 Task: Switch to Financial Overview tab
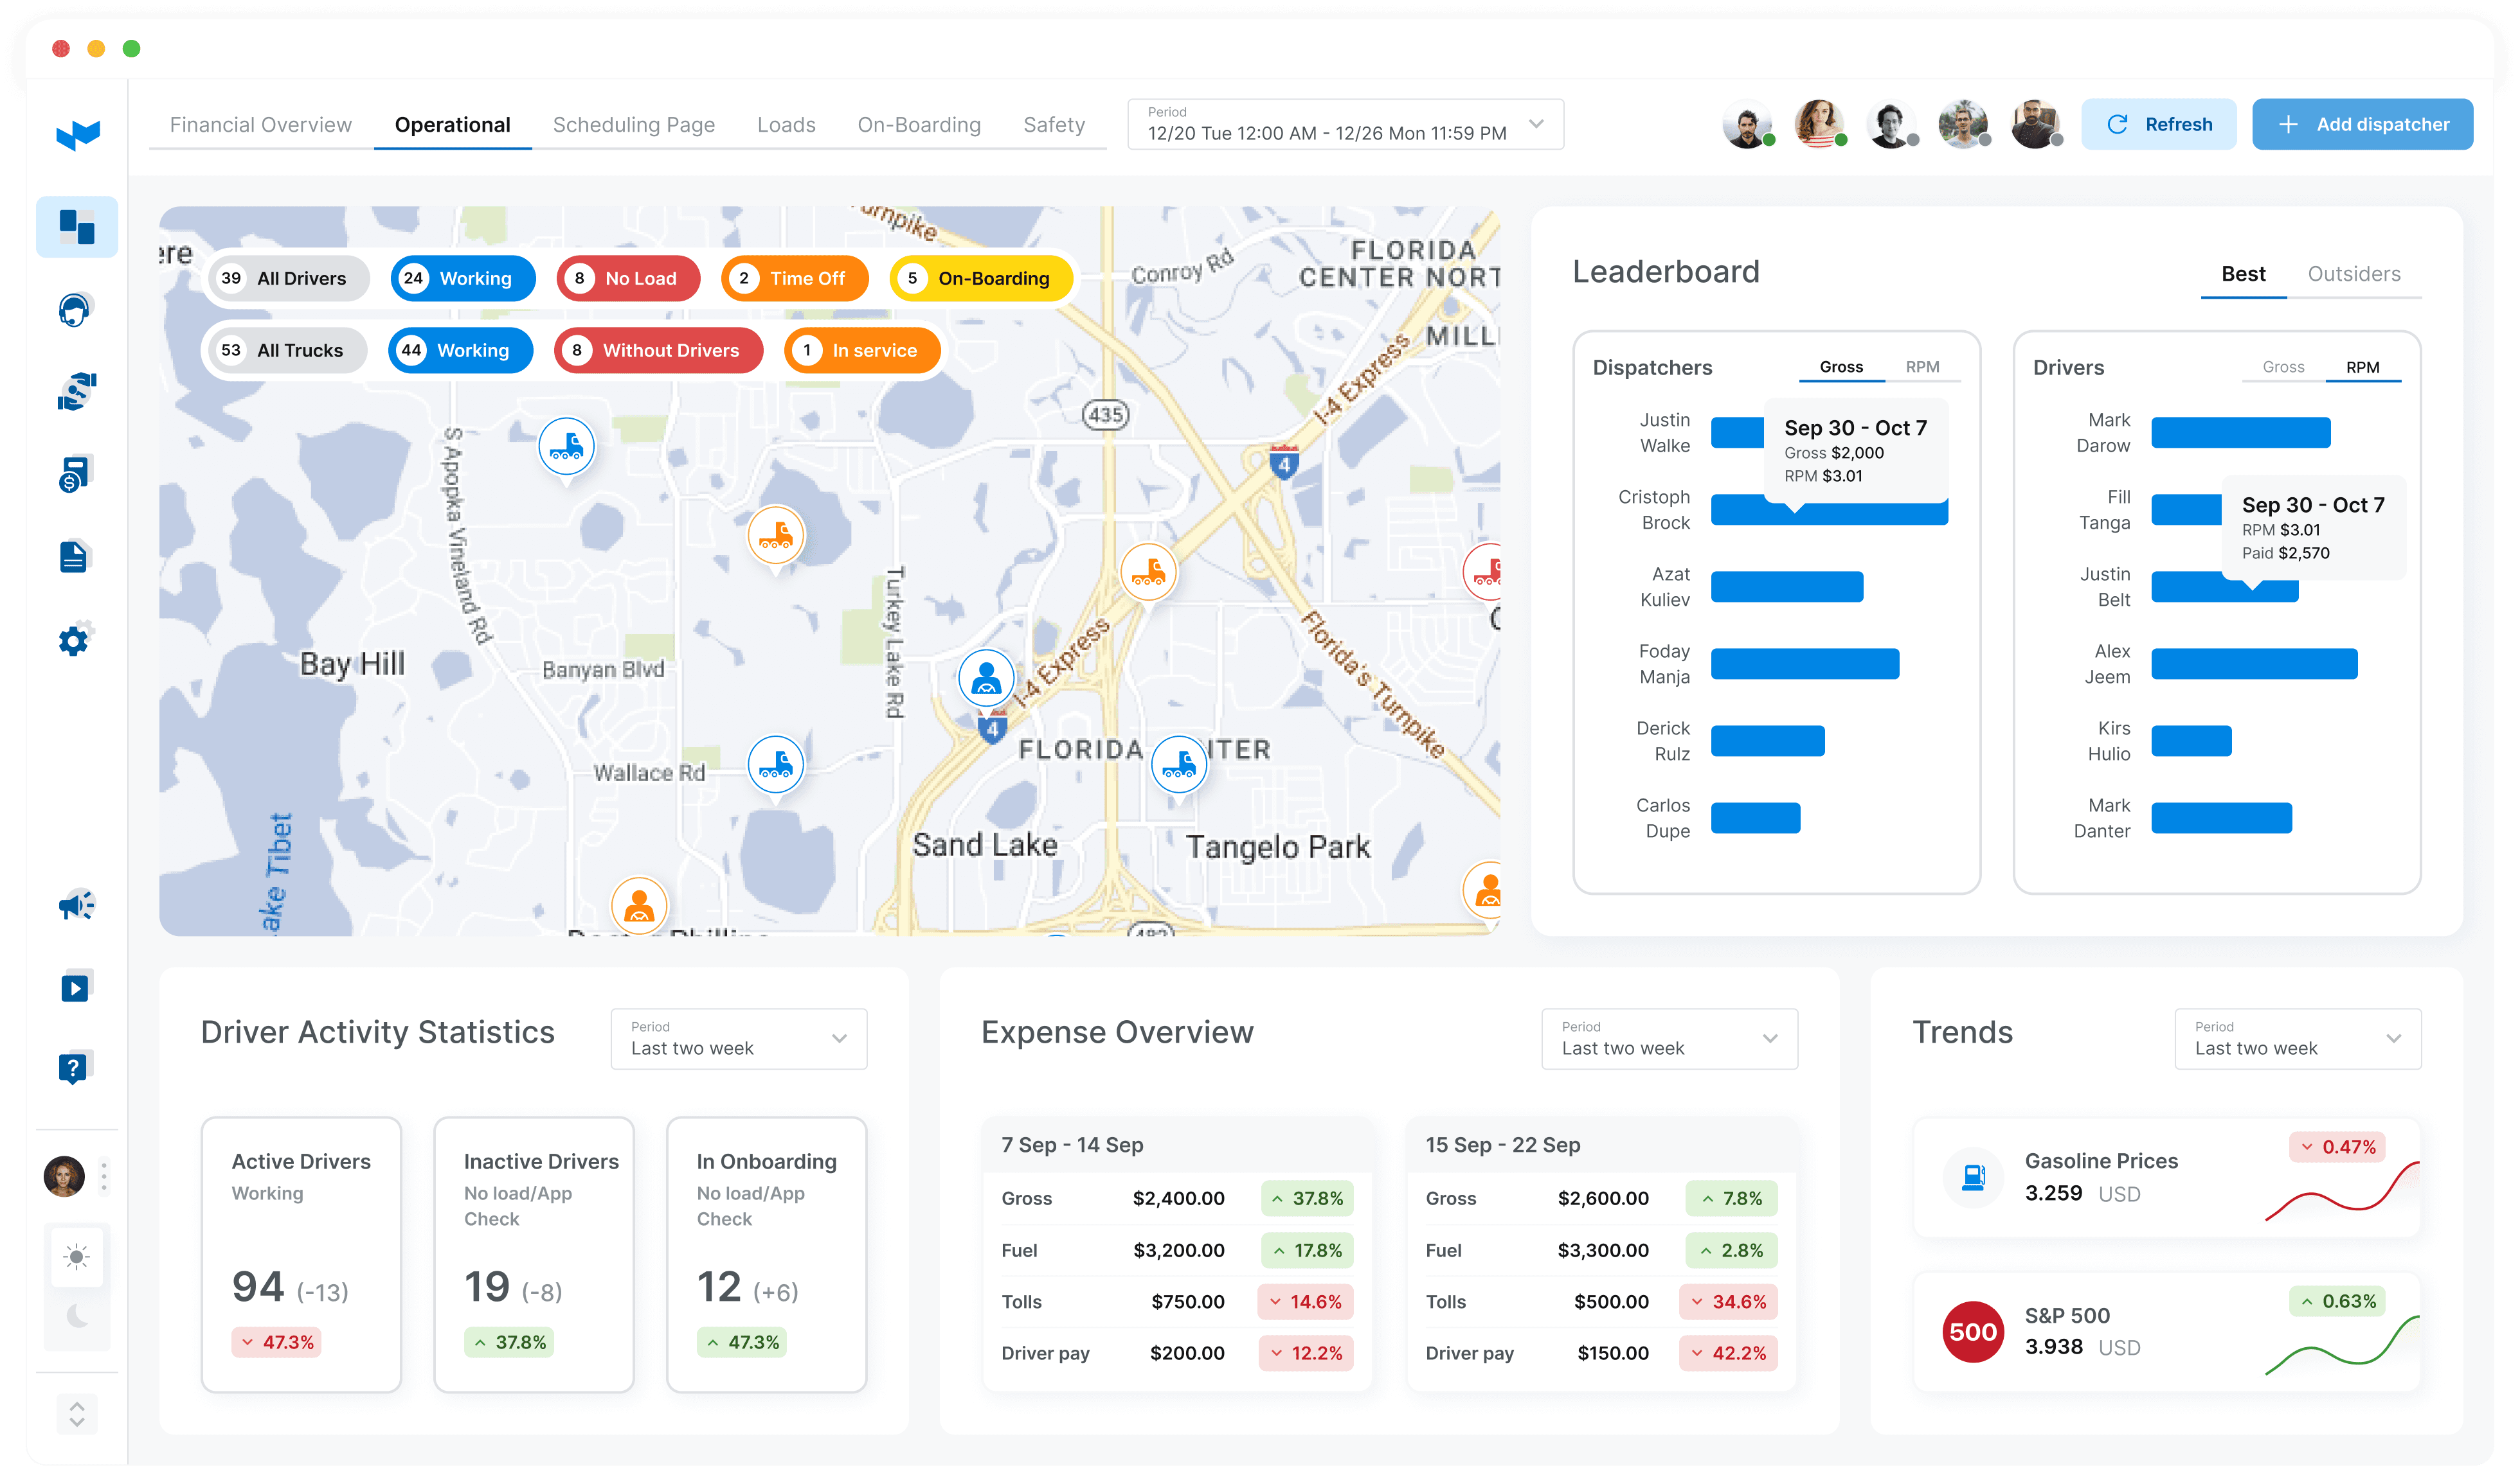[261, 125]
